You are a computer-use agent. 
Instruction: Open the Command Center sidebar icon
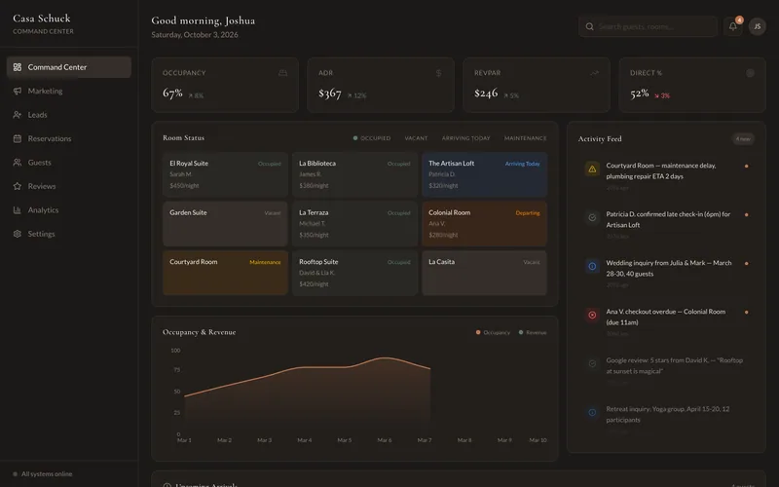[x=18, y=67]
